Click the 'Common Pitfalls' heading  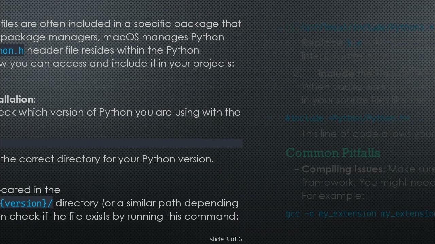coord(332,153)
